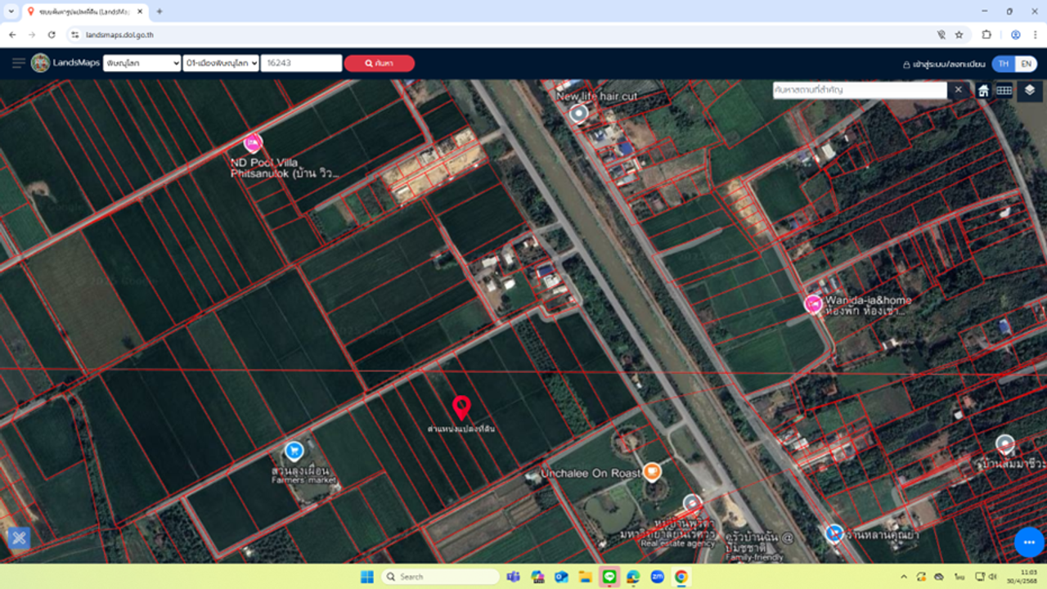The width and height of the screenshot is (1047, 589).
Task: Switch language to EN
Action: pos(1025,64)
